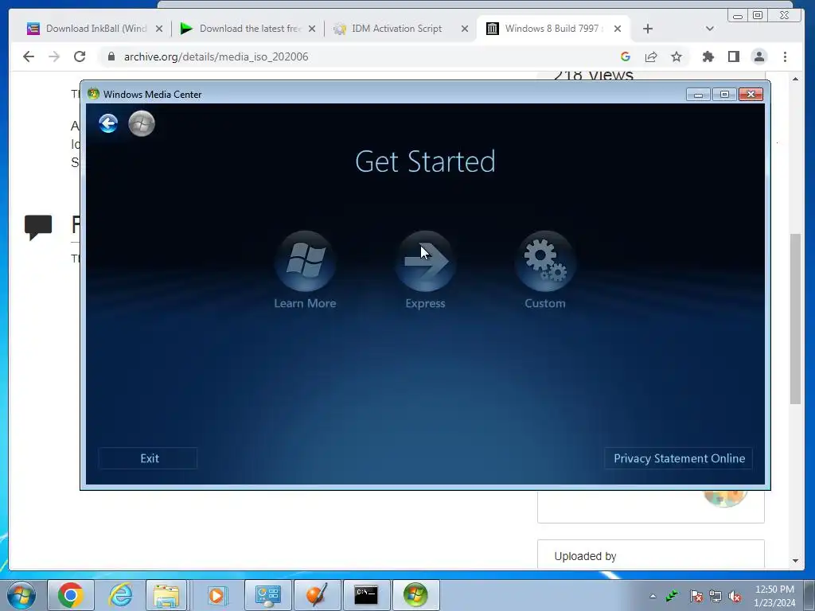Close the IDM Activation Script tab

(x=465, y=29)
